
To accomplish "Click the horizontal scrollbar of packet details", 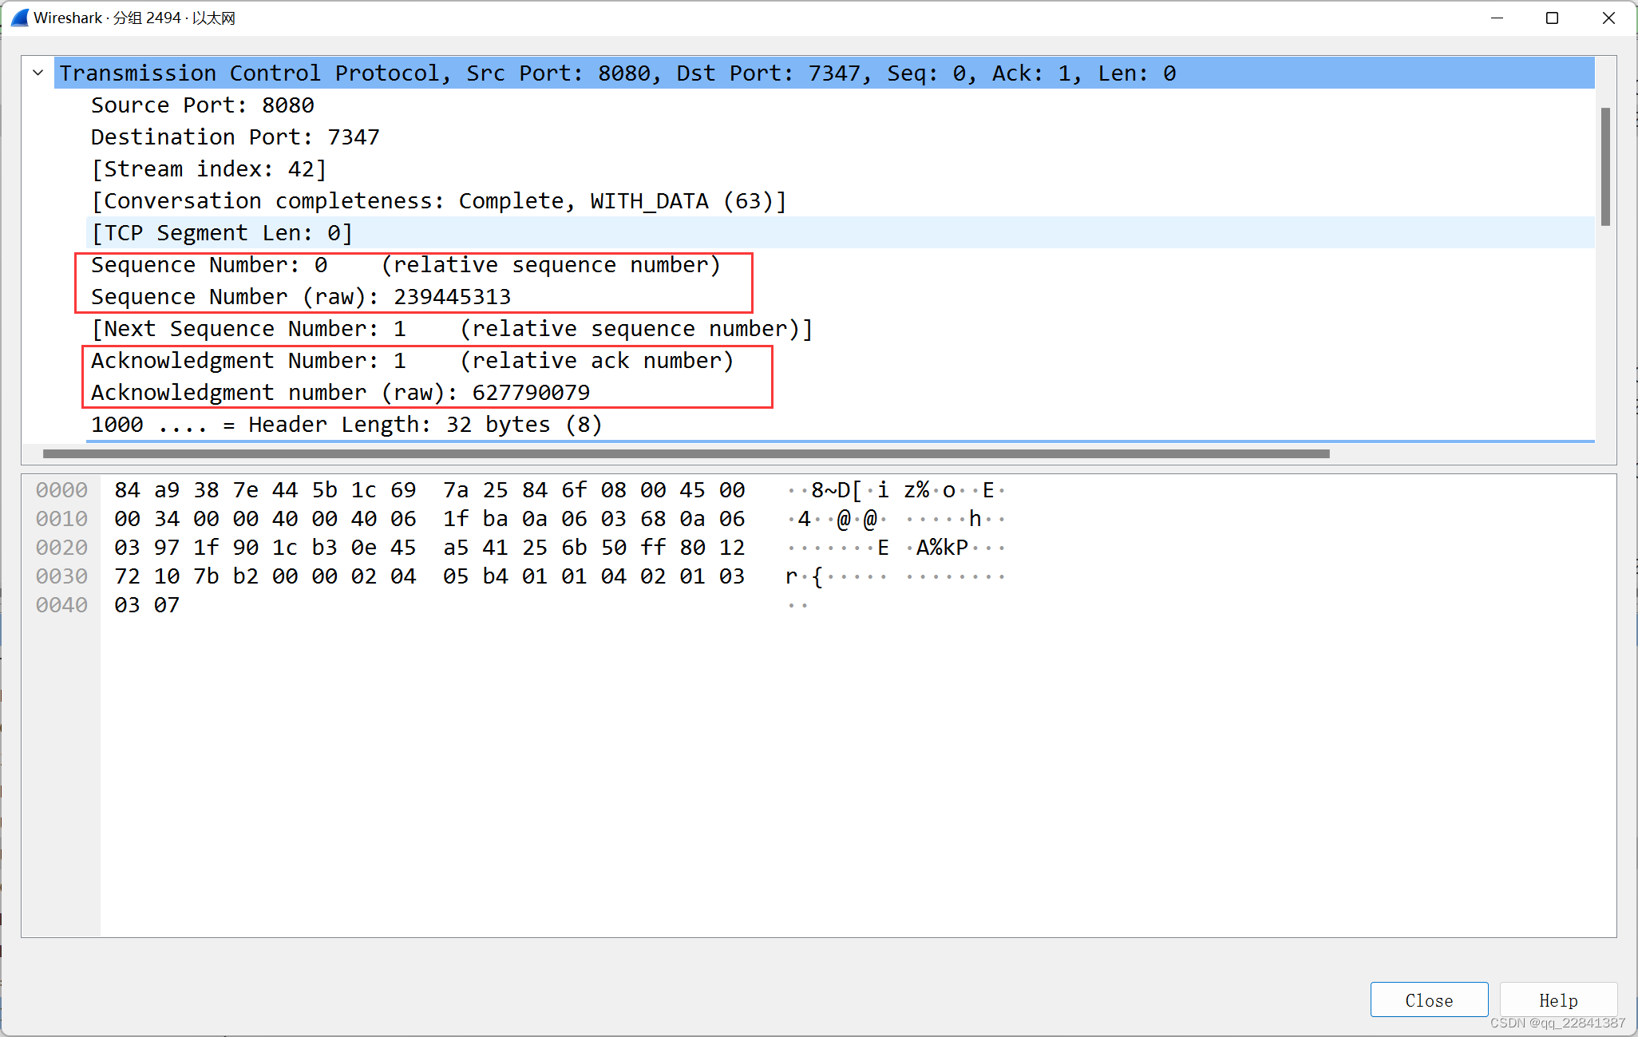I will (x=686, y=453).
